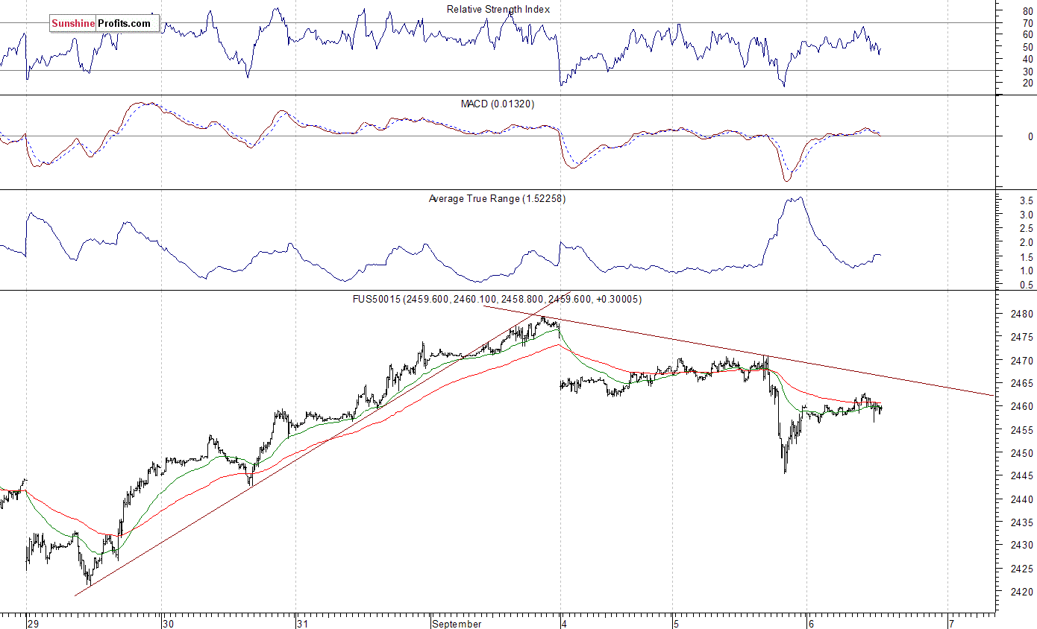Click the 5 date label on x-axis
Viewport: 1037px width, 629px height.
tap(676, 624)
